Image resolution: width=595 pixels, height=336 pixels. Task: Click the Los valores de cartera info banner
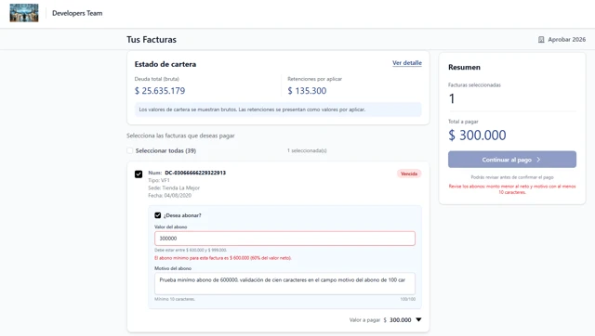point(278,110)
